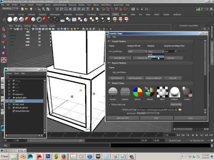Click Add Unselected under Source Meshes

click(x=135, y=78)
